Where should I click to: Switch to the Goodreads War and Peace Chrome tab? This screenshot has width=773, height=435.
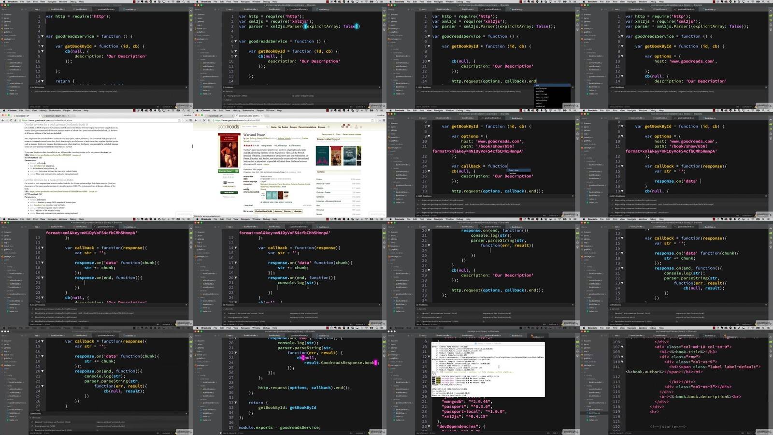[249, 116]
